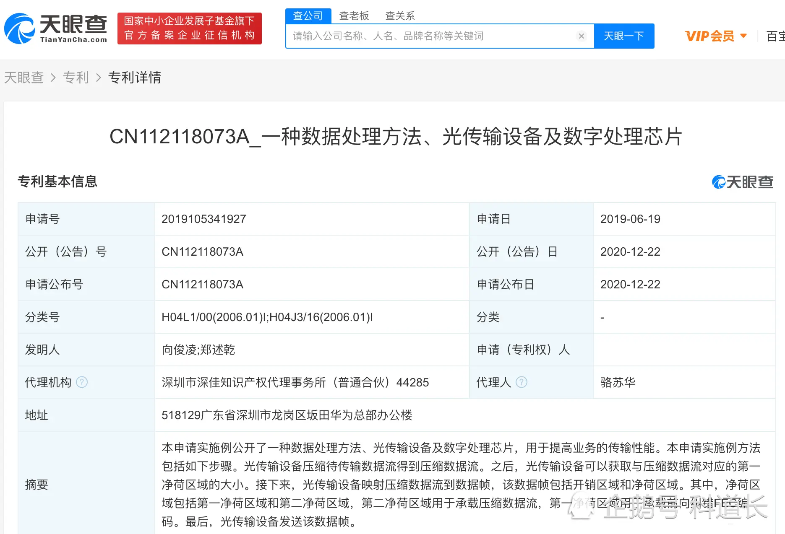Click the 地址 row label
Screen dimensions: 785x534
(x=37, y=415)
